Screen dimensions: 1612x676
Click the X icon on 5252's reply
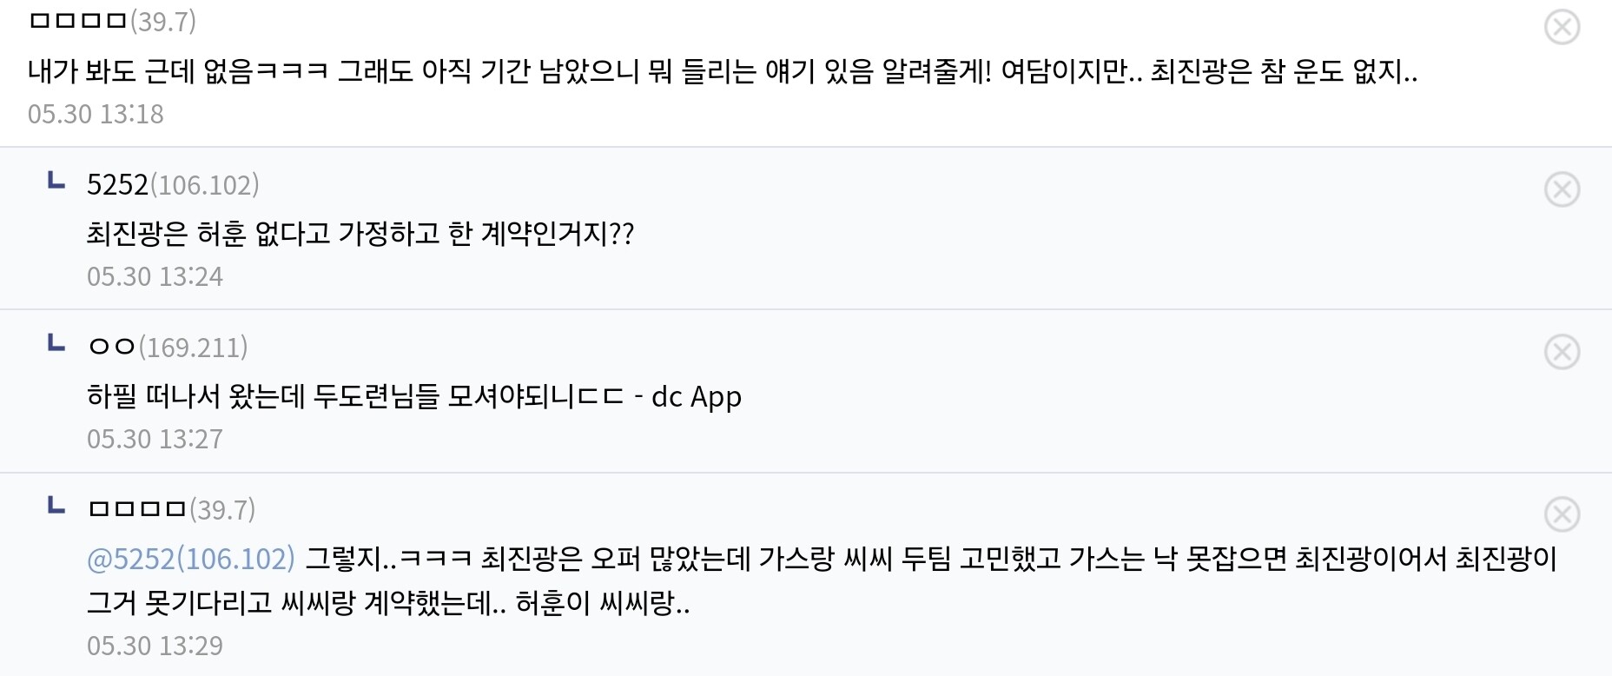[x=1562, y=189]
